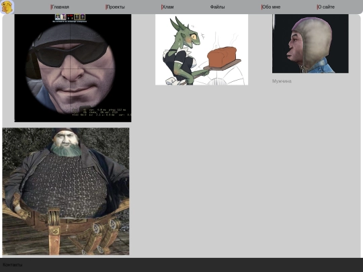
Task: Navigate to Файлы in the top menu
Action: point(217,7)
